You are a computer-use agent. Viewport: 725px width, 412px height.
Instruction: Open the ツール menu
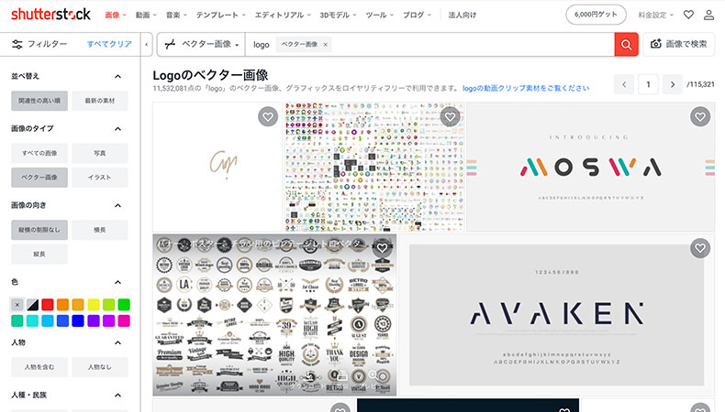coord(380,15)
